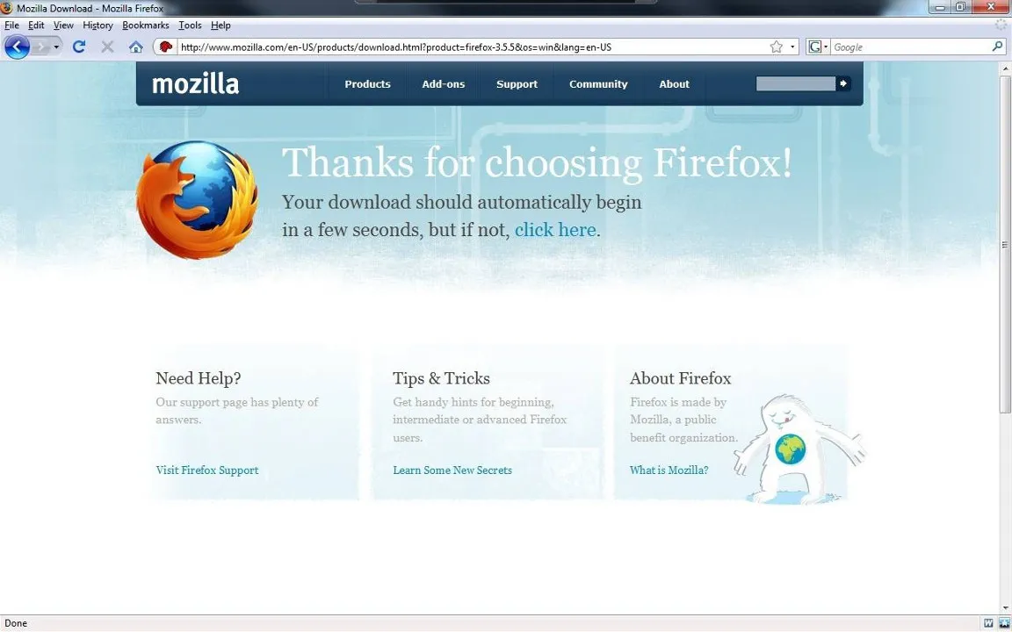Open the View menu
The image size is (1012, 632).
click(x=63, y=25)
